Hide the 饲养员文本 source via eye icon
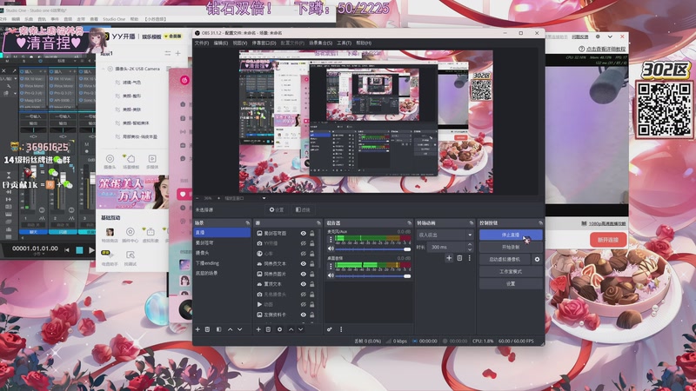 coord(303,264)
